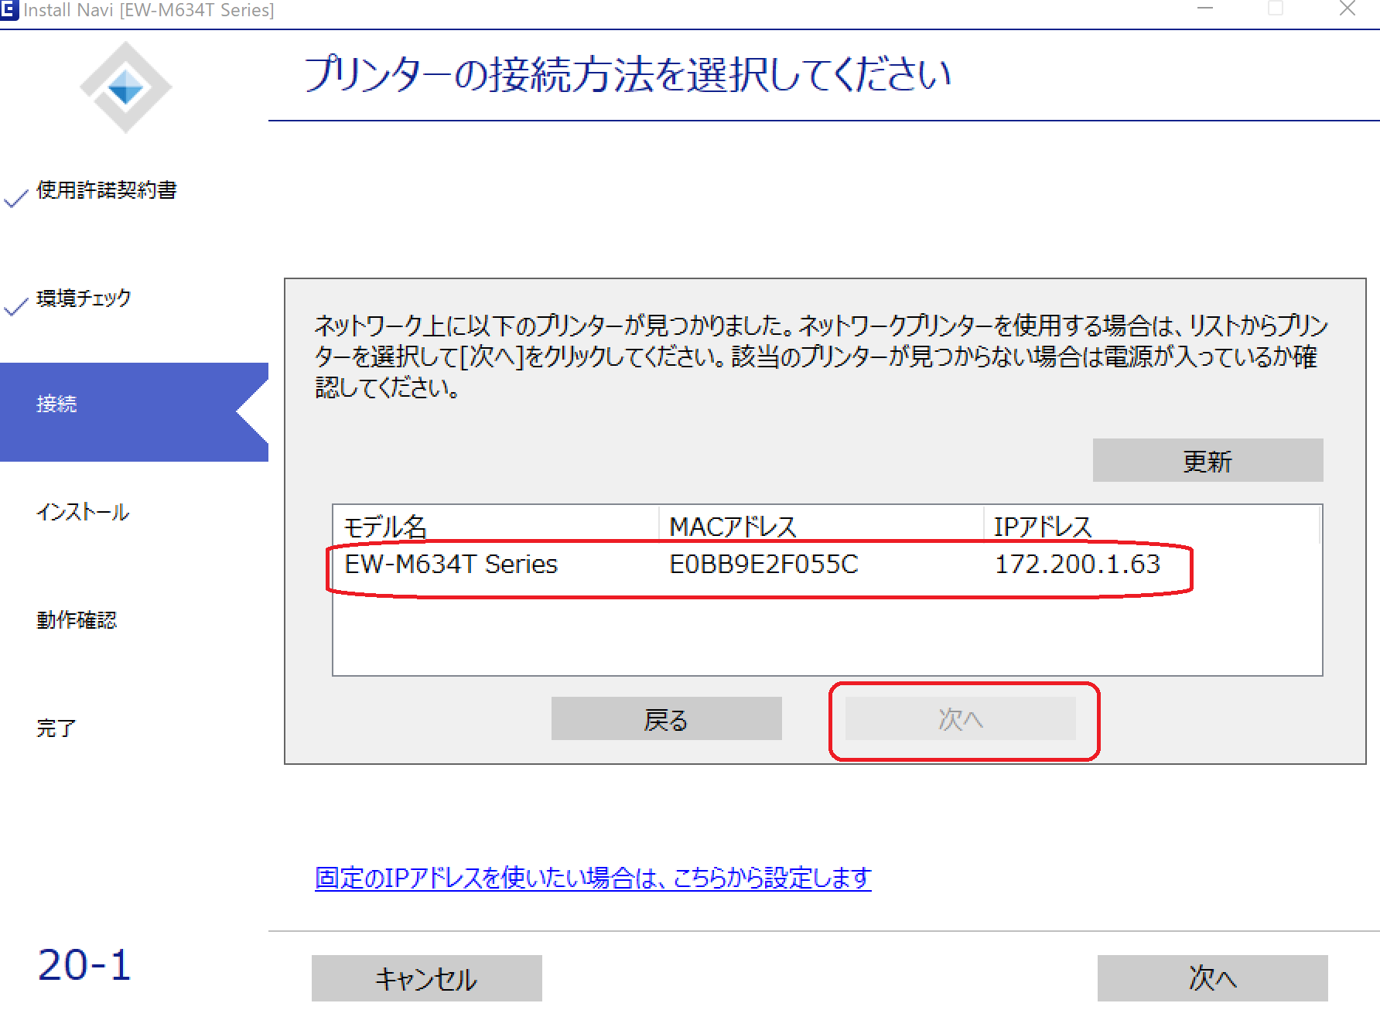The height and width of the screenshot is (1027, 1380).
Task: Click the checkmark beside 使用許諾契約書
Action: coord(15,198)
